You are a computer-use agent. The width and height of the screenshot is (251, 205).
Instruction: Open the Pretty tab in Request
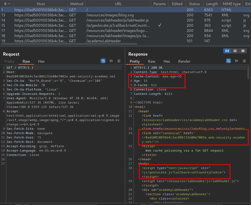click(x=9, y=61)
